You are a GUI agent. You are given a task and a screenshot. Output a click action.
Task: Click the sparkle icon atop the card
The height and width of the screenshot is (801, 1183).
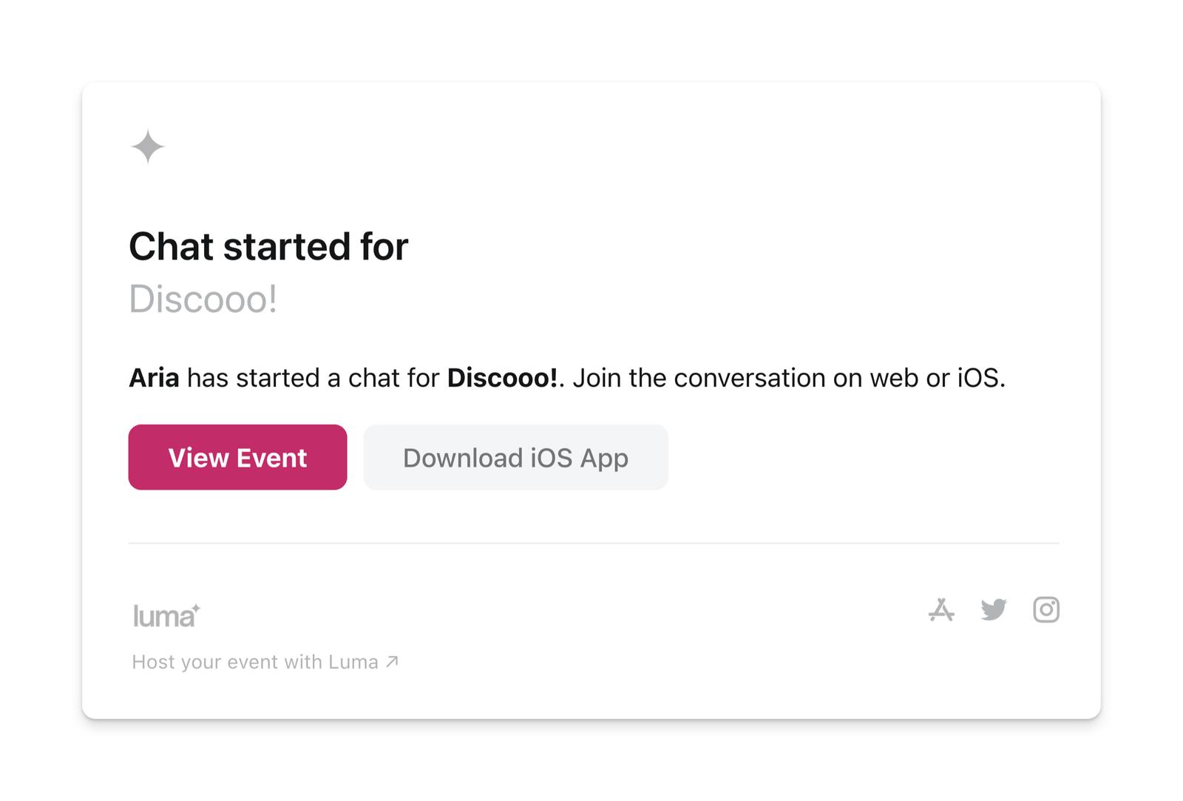[148, 146]
